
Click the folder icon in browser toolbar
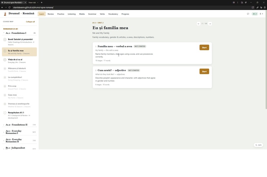[x=261, y=8]
